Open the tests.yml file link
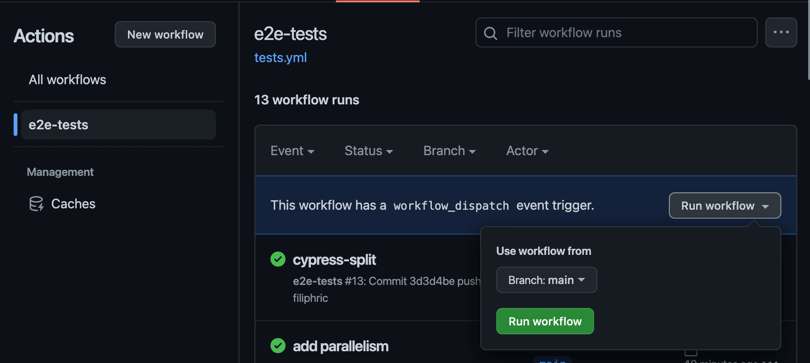 (x=280, y=57)
